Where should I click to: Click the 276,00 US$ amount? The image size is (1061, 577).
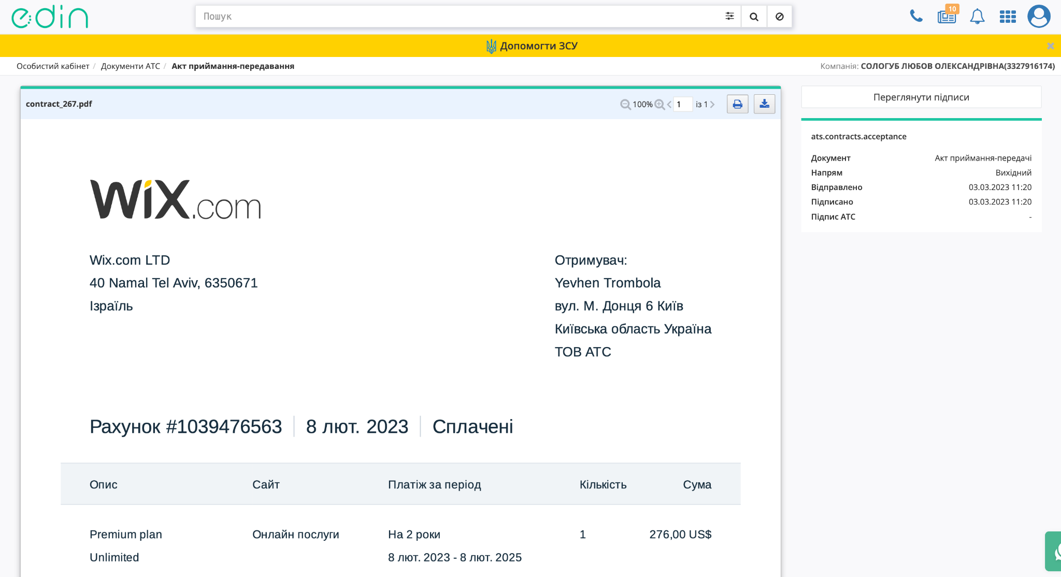point(680,535)
